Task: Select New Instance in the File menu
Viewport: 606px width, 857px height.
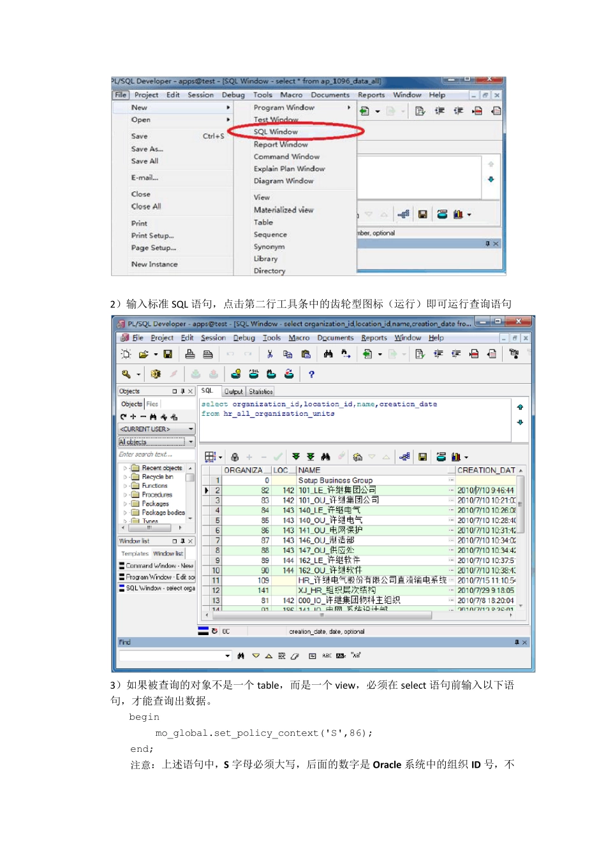Action: pos(154,265)
